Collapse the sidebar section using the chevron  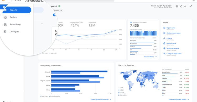(42, 24)
